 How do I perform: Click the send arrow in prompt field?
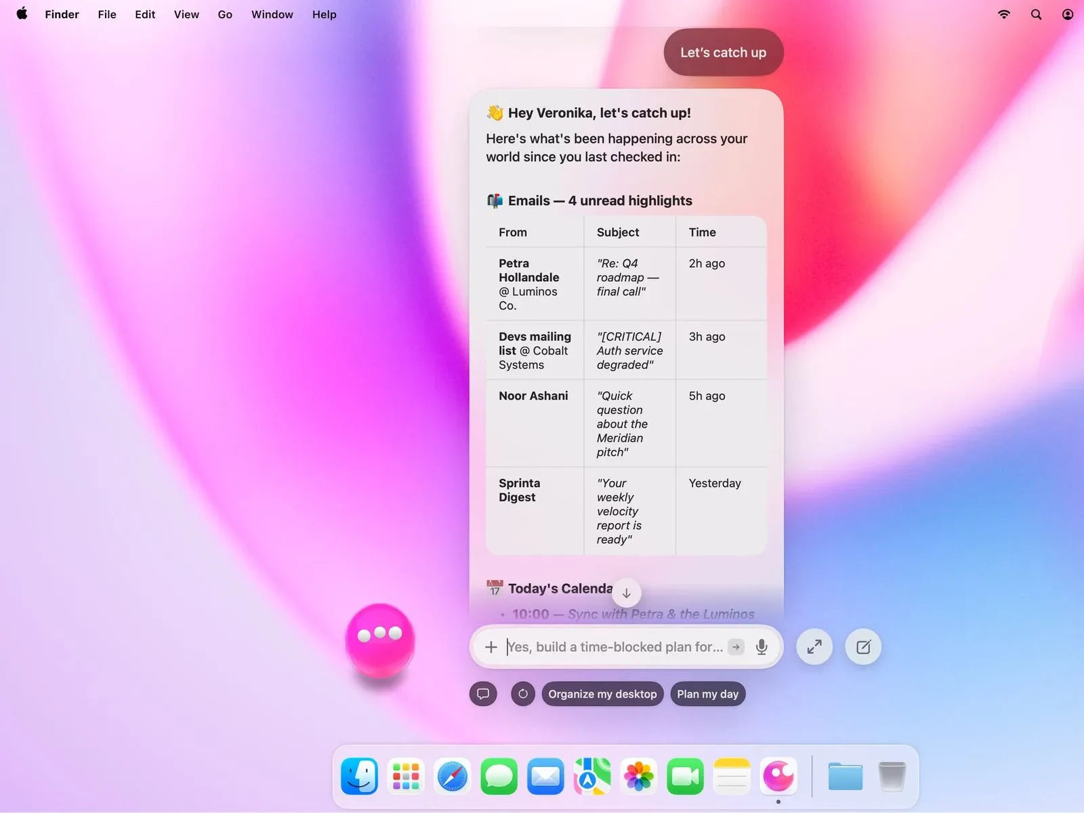pos(736,647)
